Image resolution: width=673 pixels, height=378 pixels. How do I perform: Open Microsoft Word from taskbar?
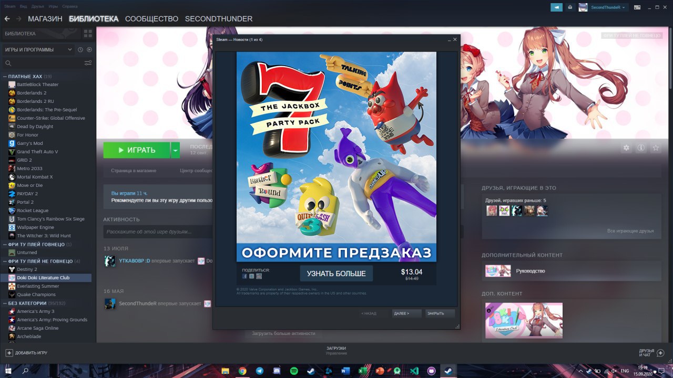click(x=345, y=371)
